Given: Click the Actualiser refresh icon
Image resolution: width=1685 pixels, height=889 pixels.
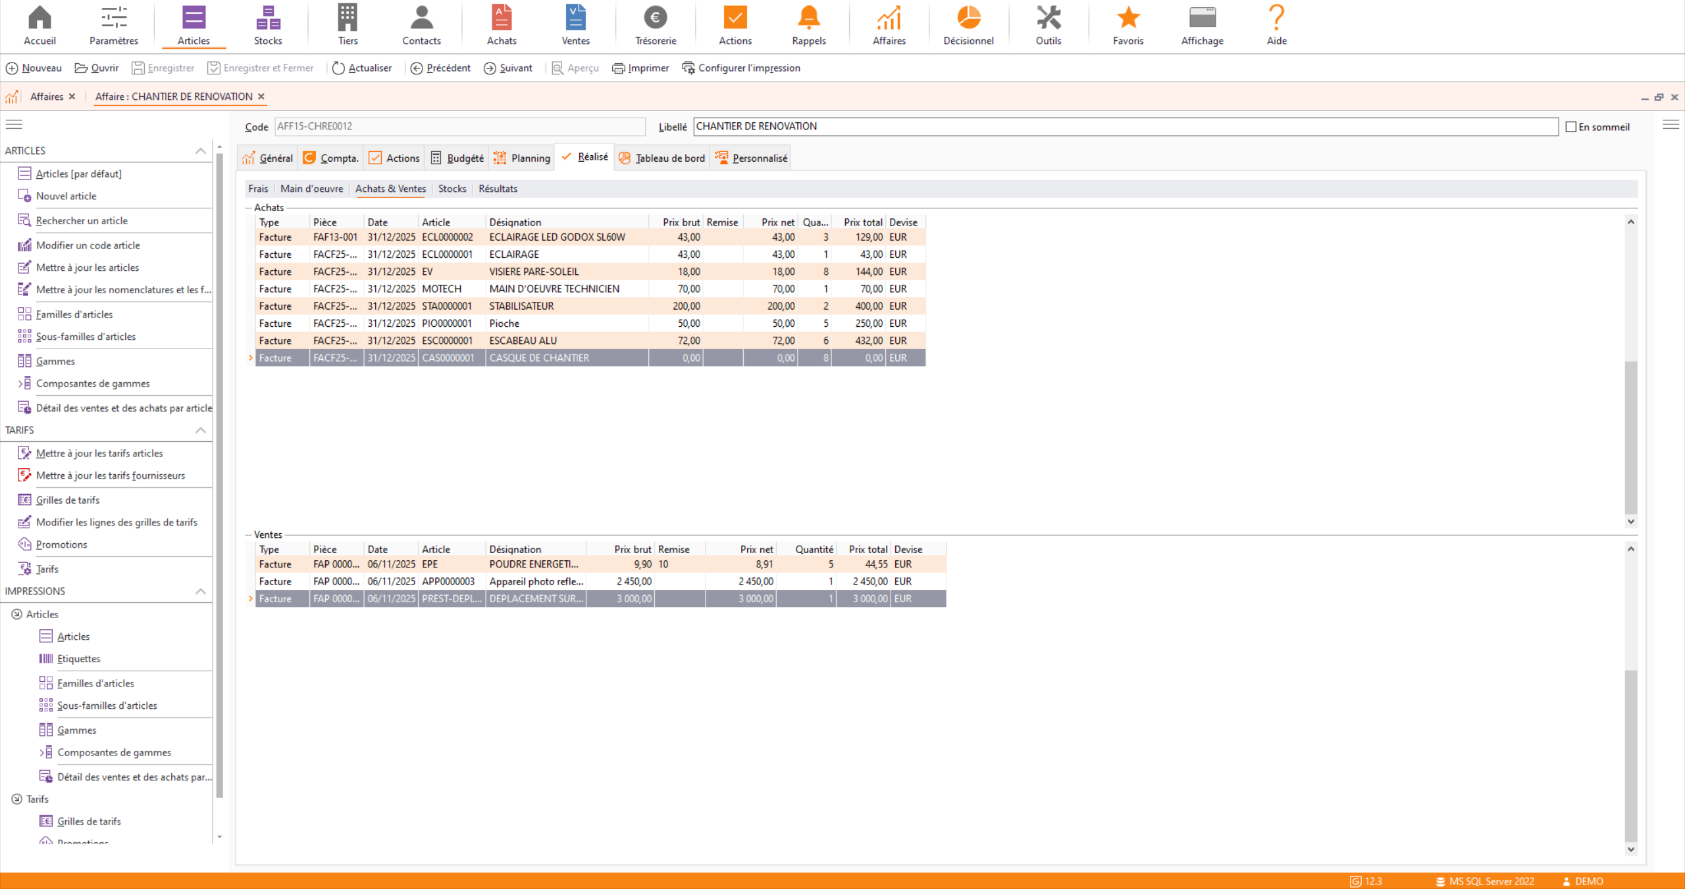Looking at the screenshot, I should (x=338, y=68).
